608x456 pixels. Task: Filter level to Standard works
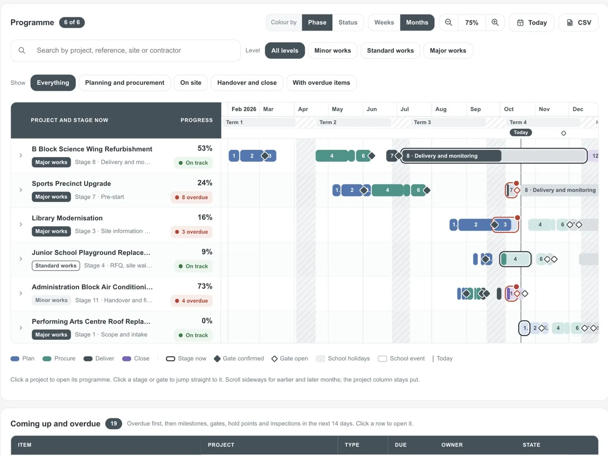(x=390, y=50)
